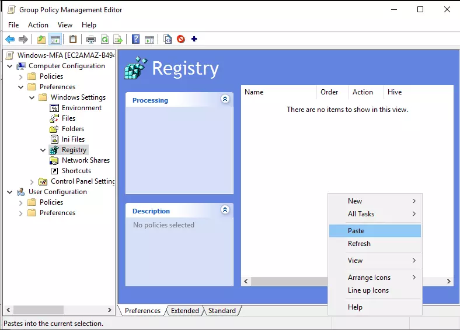Sort by Hive column header
This screenshot has height=330, width=460.
tap(419, 92)
